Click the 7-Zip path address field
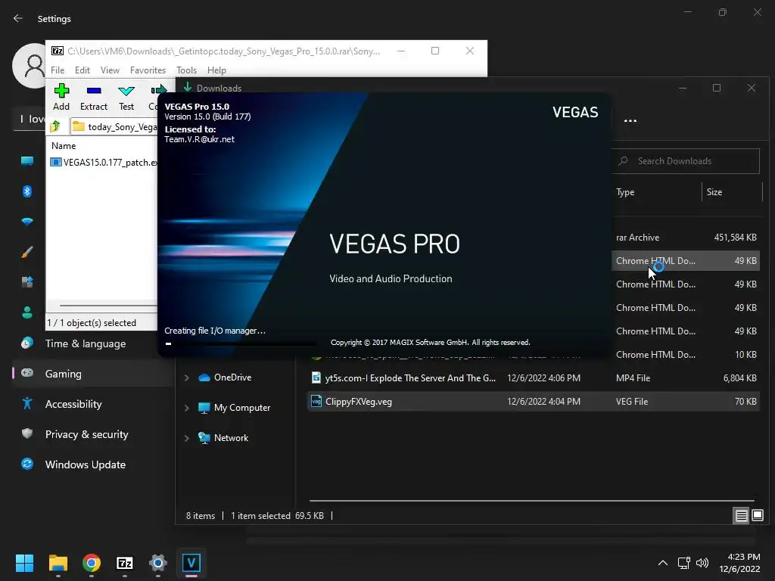Screen dimensions: 775x581 [114, 126]
